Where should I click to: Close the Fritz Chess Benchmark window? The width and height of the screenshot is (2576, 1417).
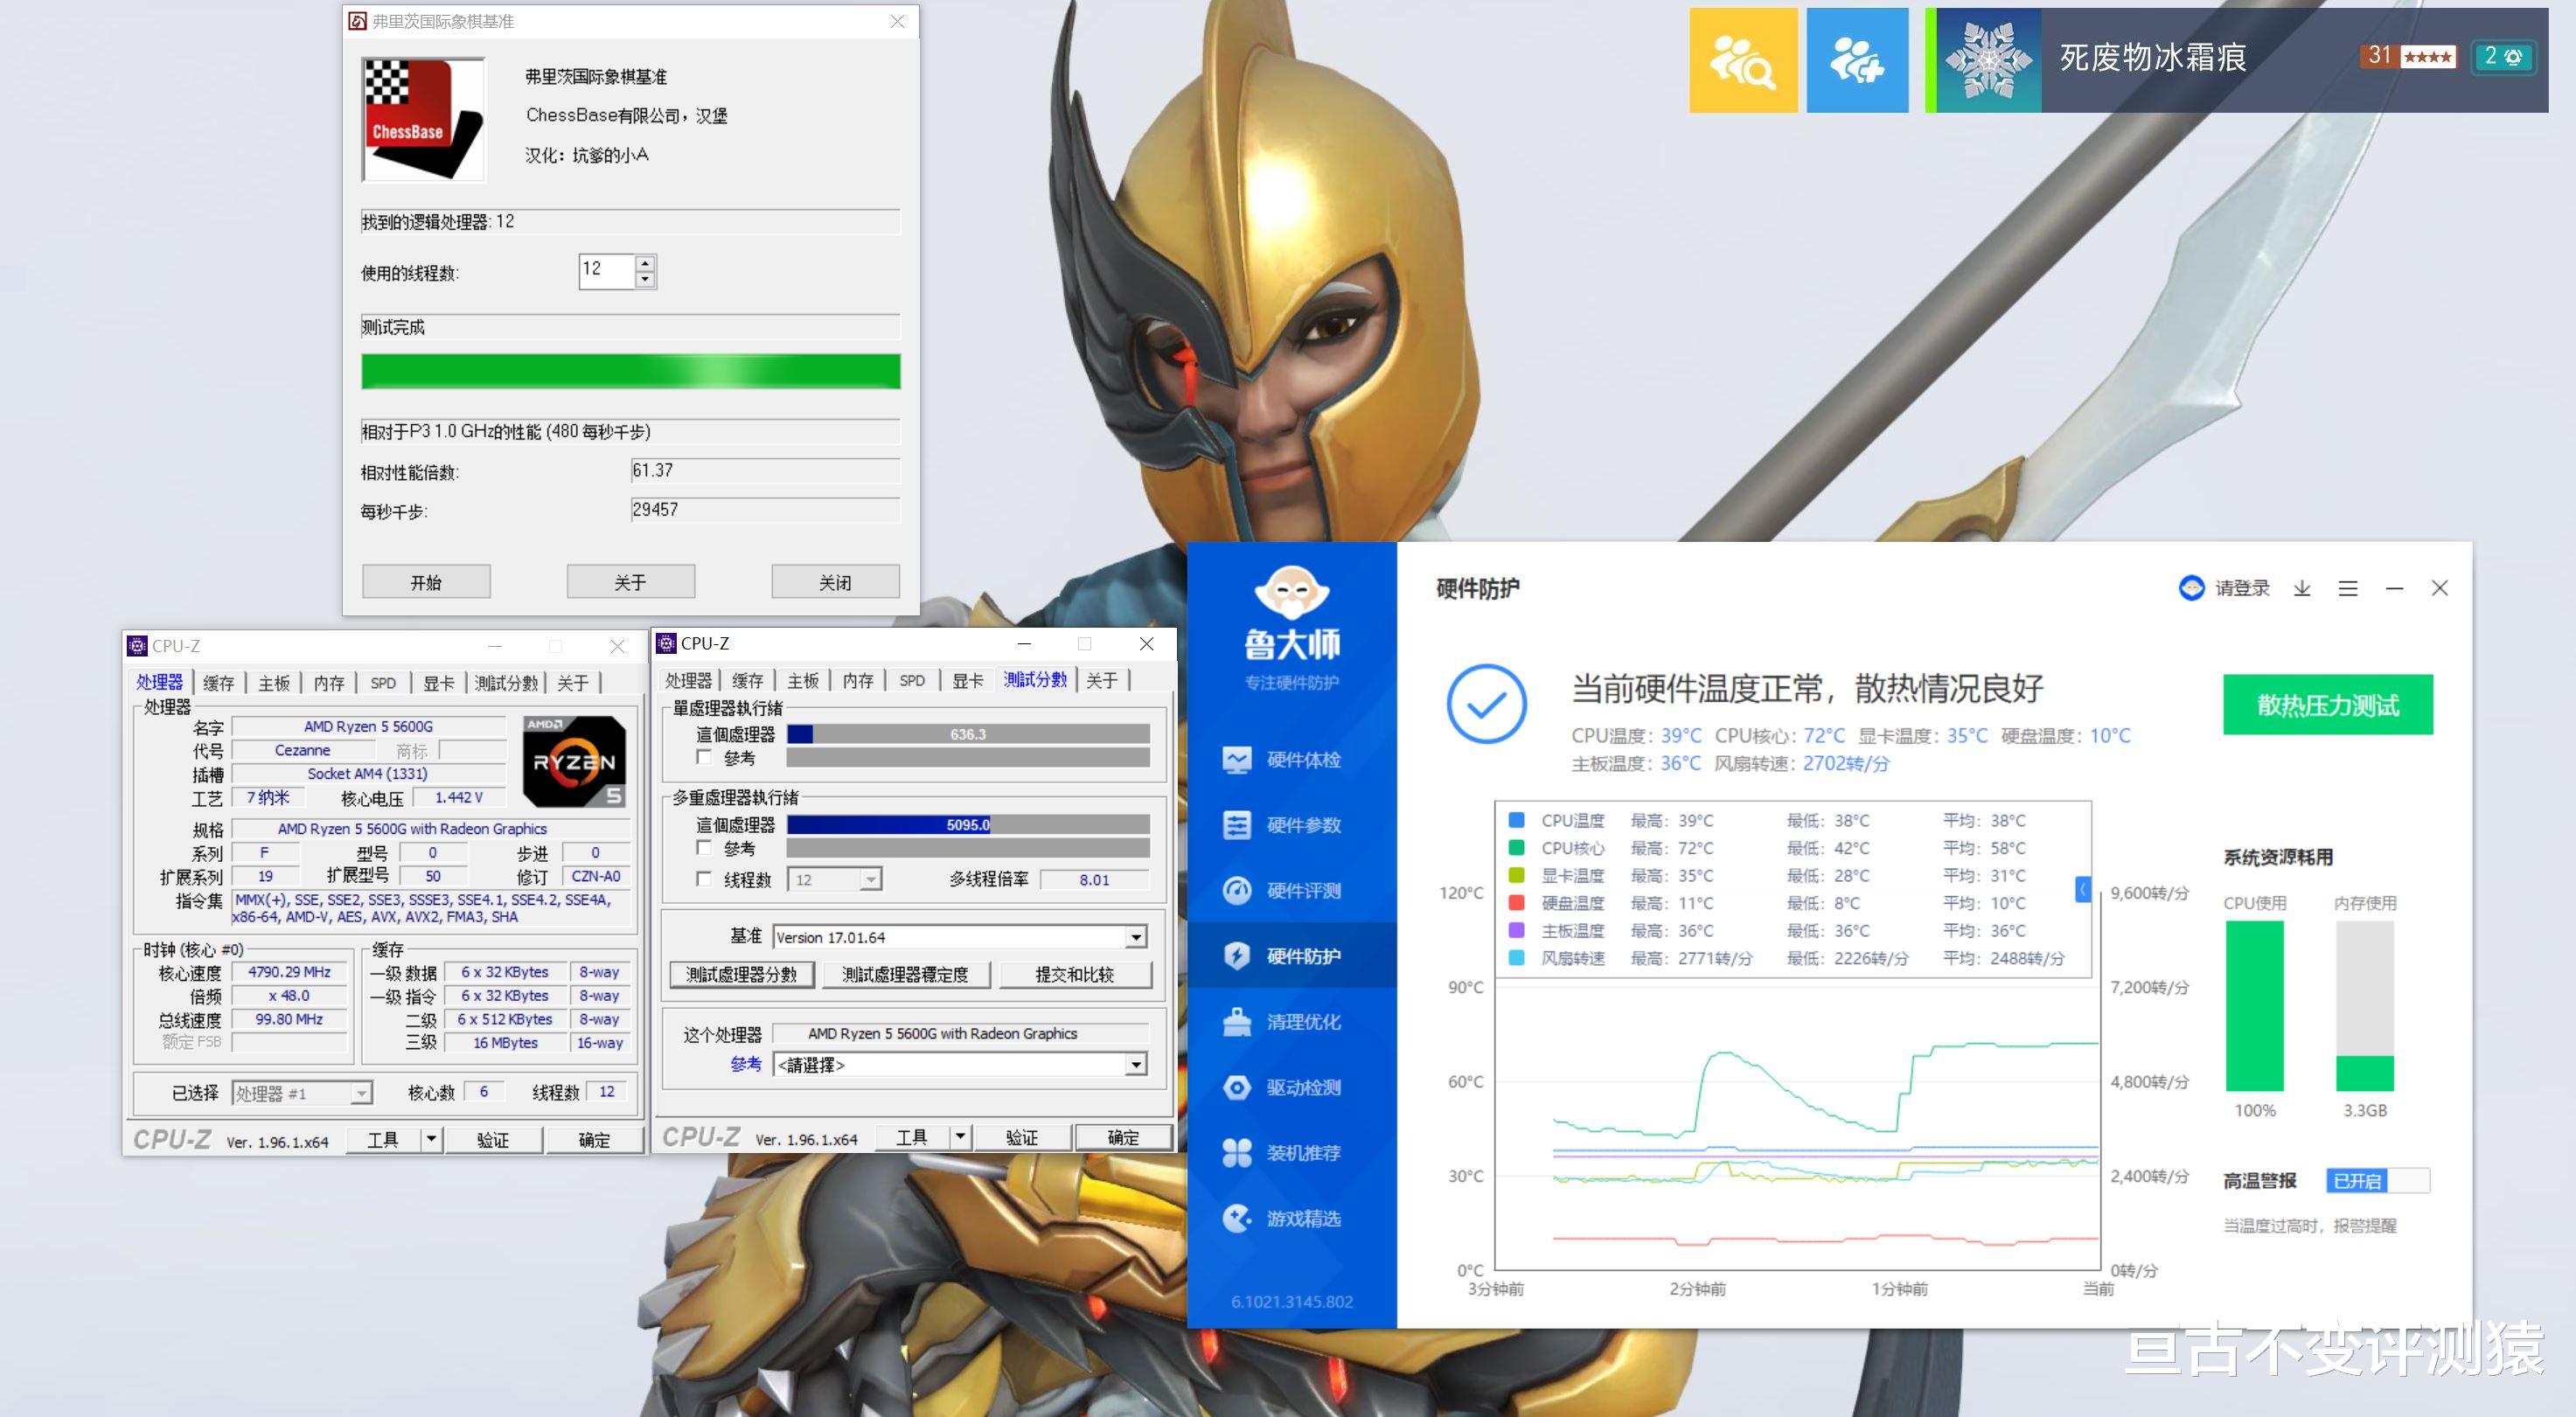tap(898, 21)
